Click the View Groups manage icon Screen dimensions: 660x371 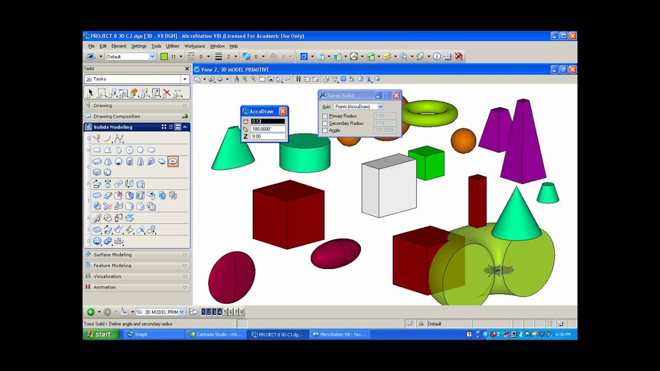[x=193, y=312]
